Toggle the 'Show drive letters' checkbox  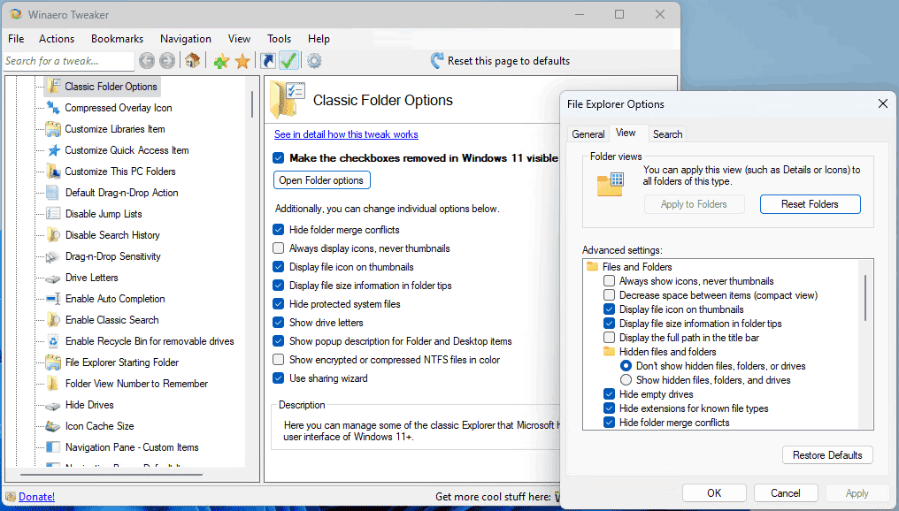coord(279,323)
